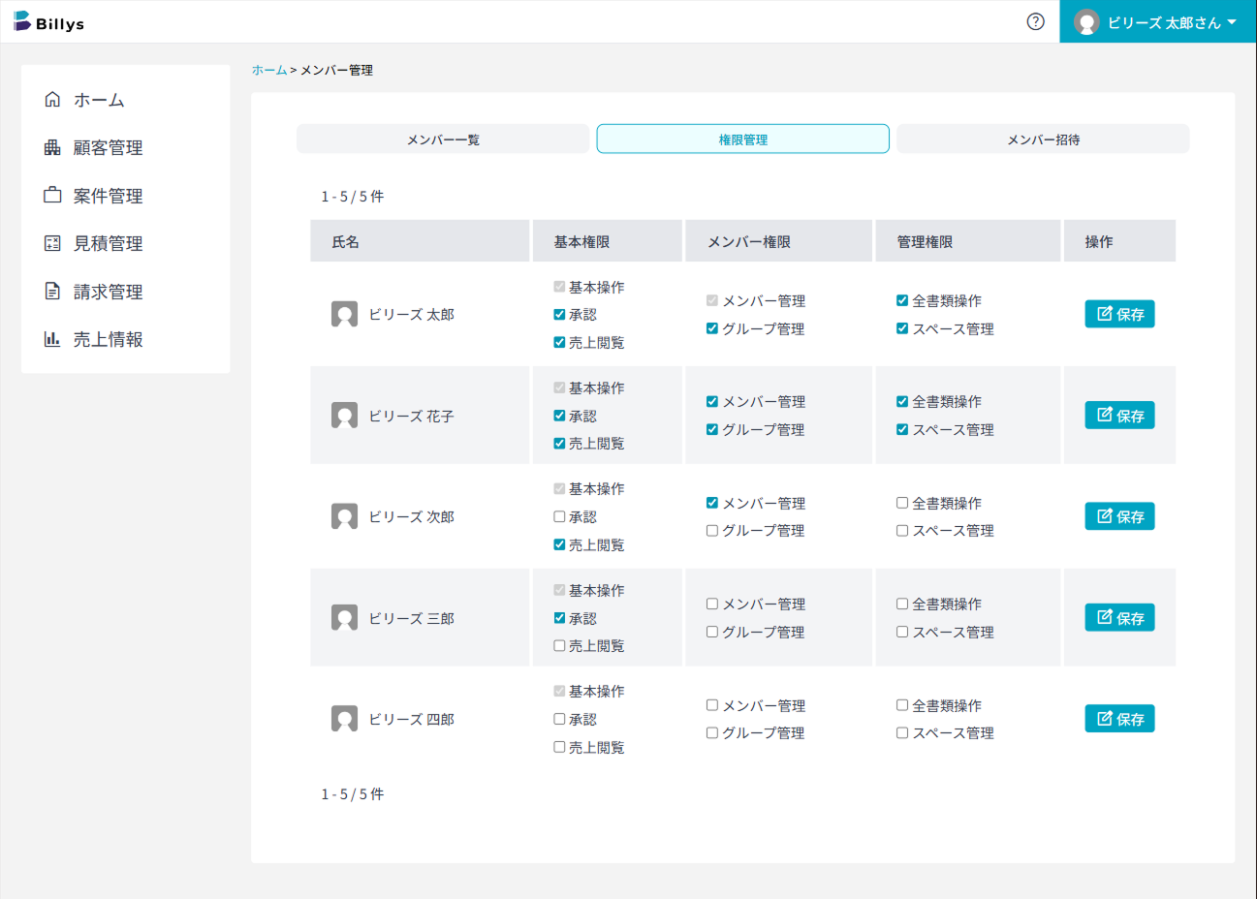Click bottom 1 - 5 / 5 件 count
Screen dimensions: 1257x899
(x=353, y=793)
